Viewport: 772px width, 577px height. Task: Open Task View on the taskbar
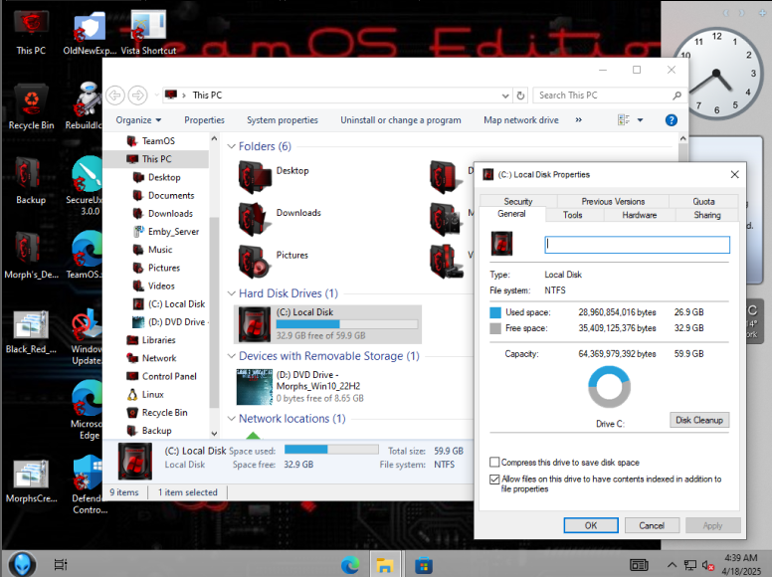[61, 565]
